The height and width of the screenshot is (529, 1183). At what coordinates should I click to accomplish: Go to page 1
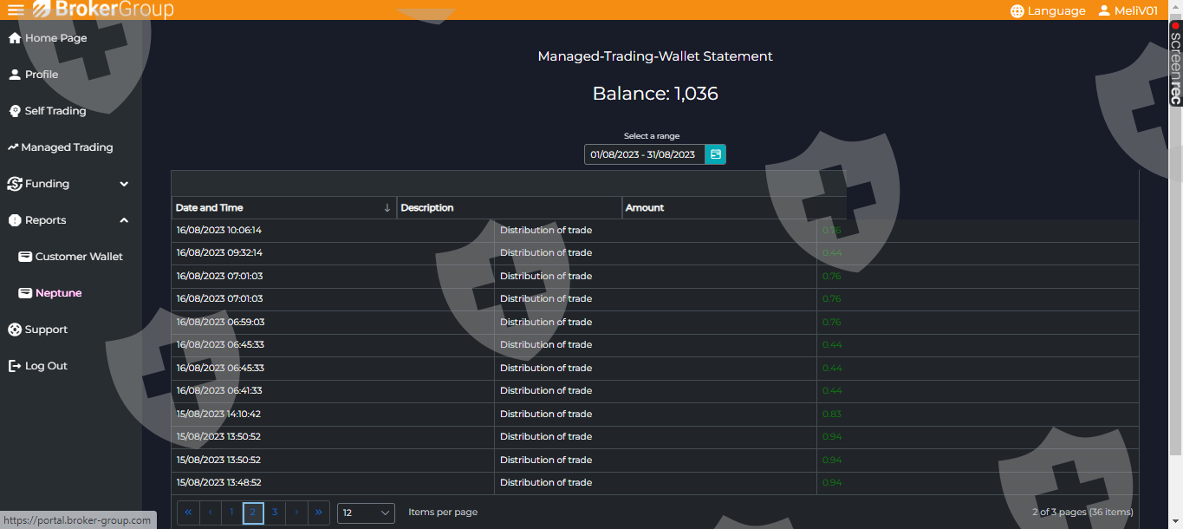tap(231, 513)
